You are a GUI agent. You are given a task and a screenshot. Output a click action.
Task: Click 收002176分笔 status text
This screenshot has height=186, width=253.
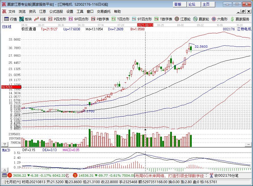pyautogui.click(x=226, y=175)
